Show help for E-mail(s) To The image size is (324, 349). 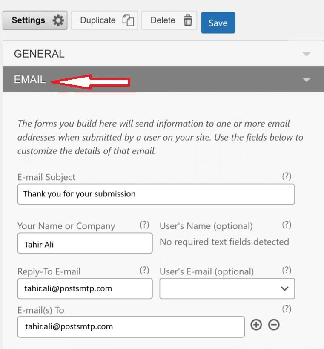(x=287, y=309)
